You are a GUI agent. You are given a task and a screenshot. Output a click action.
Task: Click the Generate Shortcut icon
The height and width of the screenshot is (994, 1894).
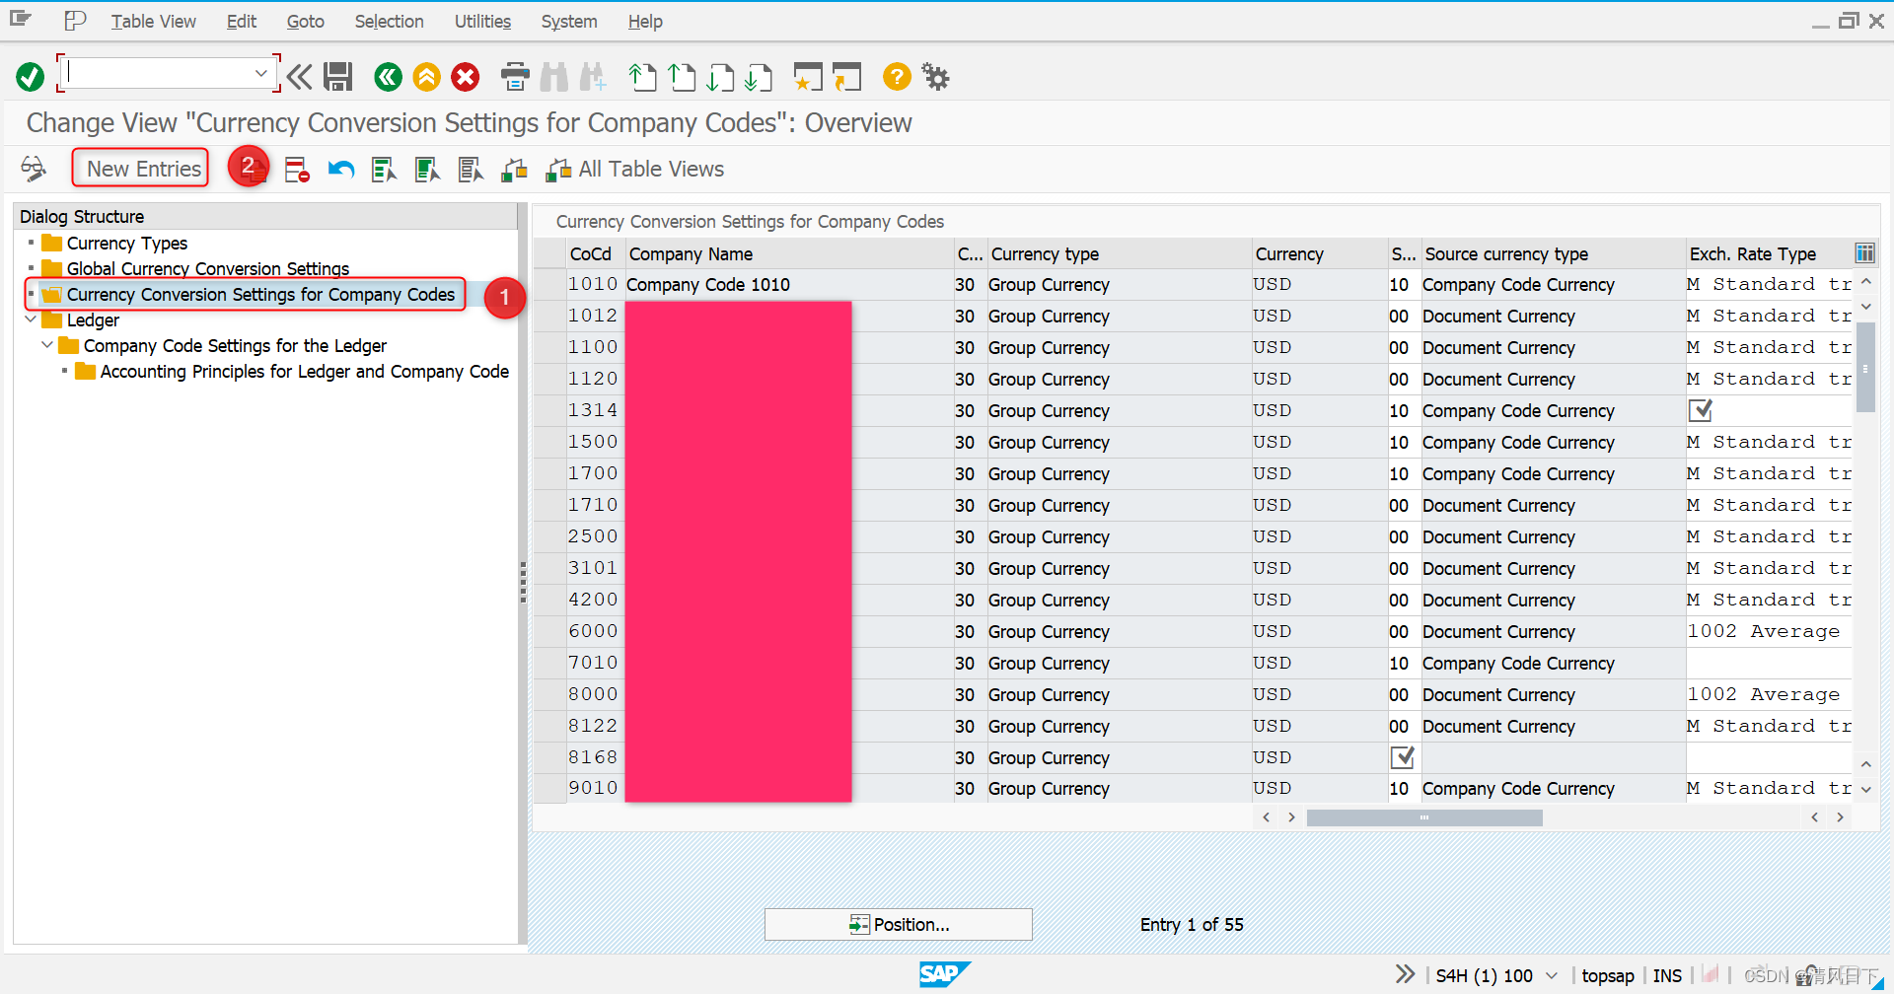click(x=846, y=77)
